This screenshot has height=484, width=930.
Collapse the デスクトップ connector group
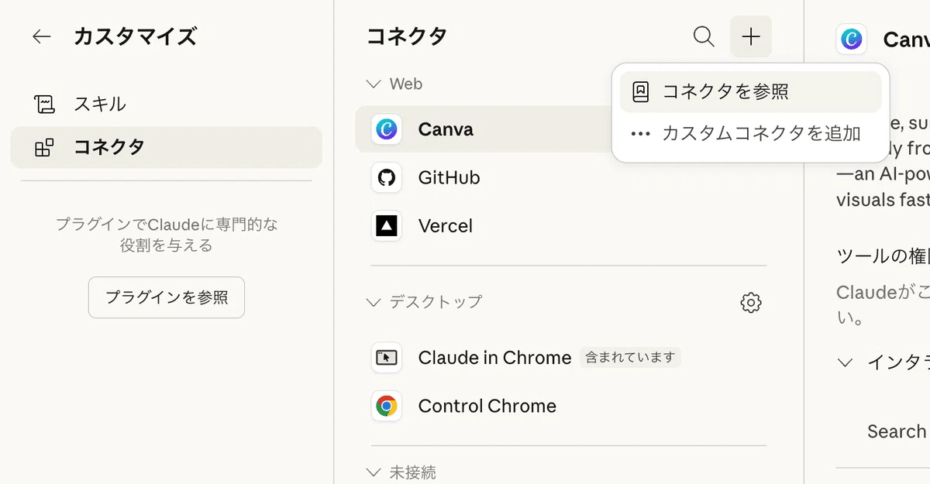tap(374, 302)
